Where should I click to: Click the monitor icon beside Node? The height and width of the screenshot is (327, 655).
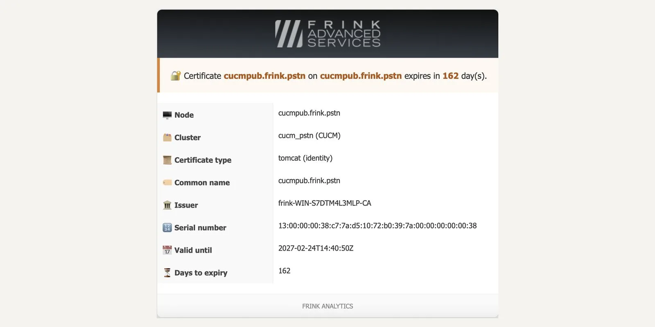(x=167, y=115)
